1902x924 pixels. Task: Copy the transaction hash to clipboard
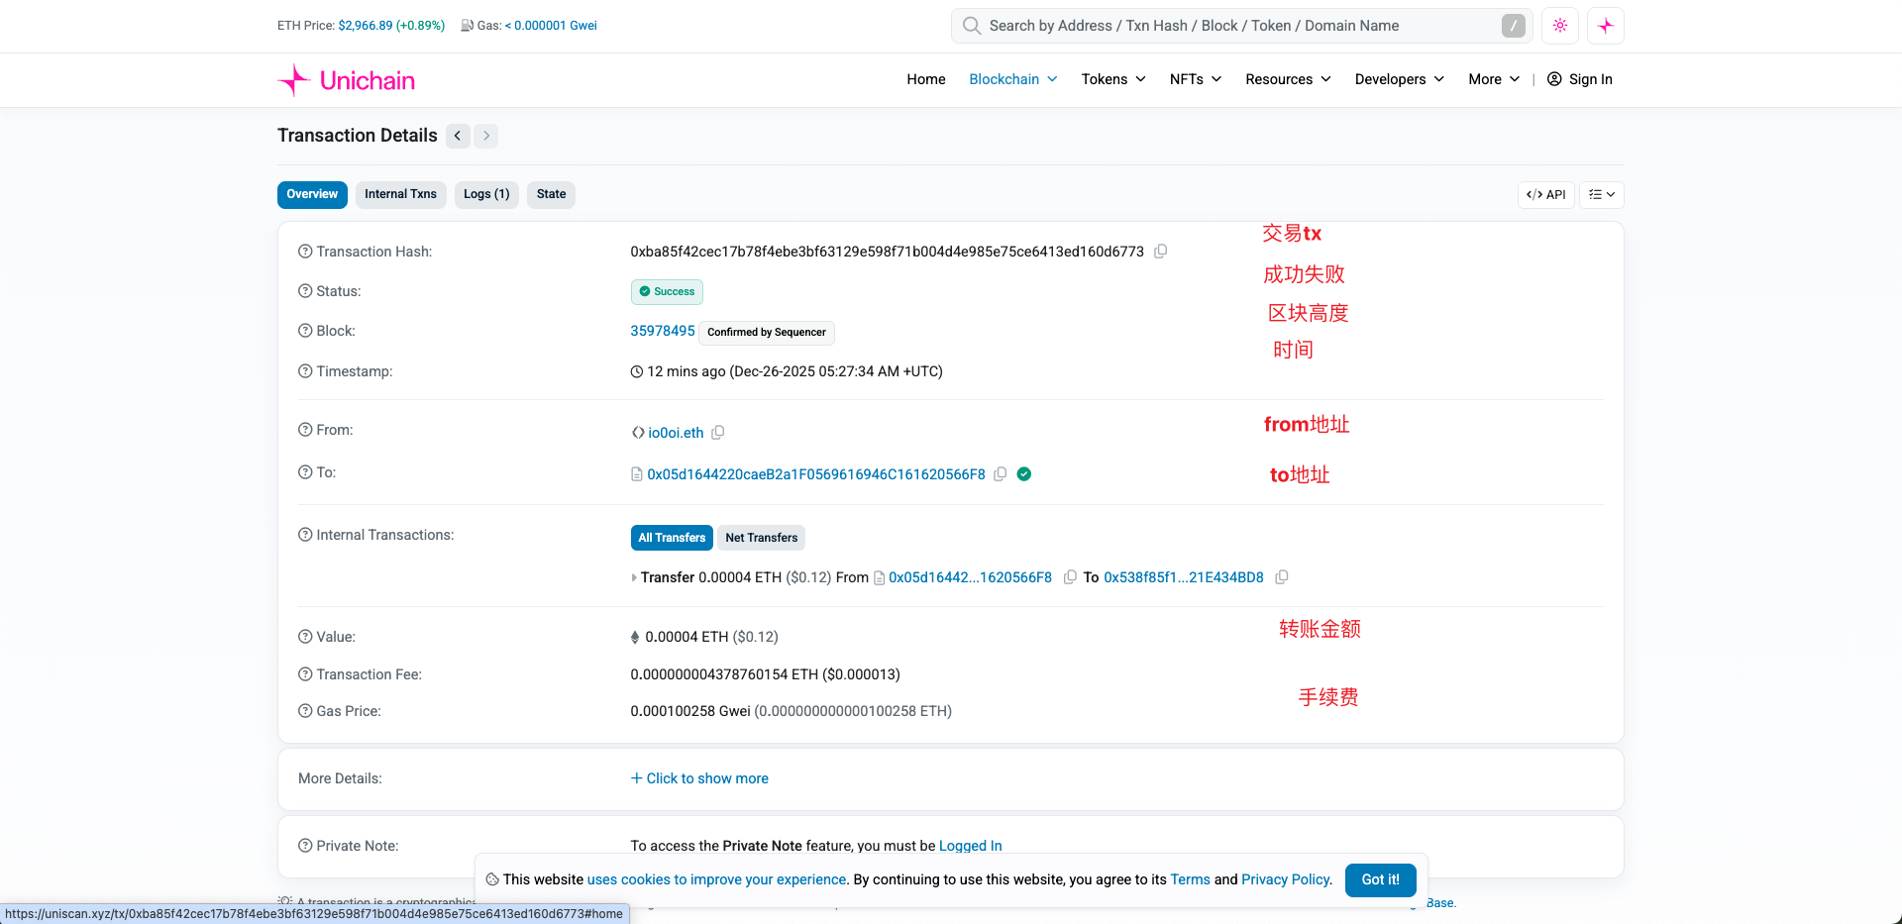pyautogui.click(x=1160, y=252)
